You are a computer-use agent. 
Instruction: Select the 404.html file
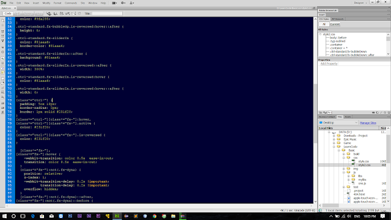[359, 194]
